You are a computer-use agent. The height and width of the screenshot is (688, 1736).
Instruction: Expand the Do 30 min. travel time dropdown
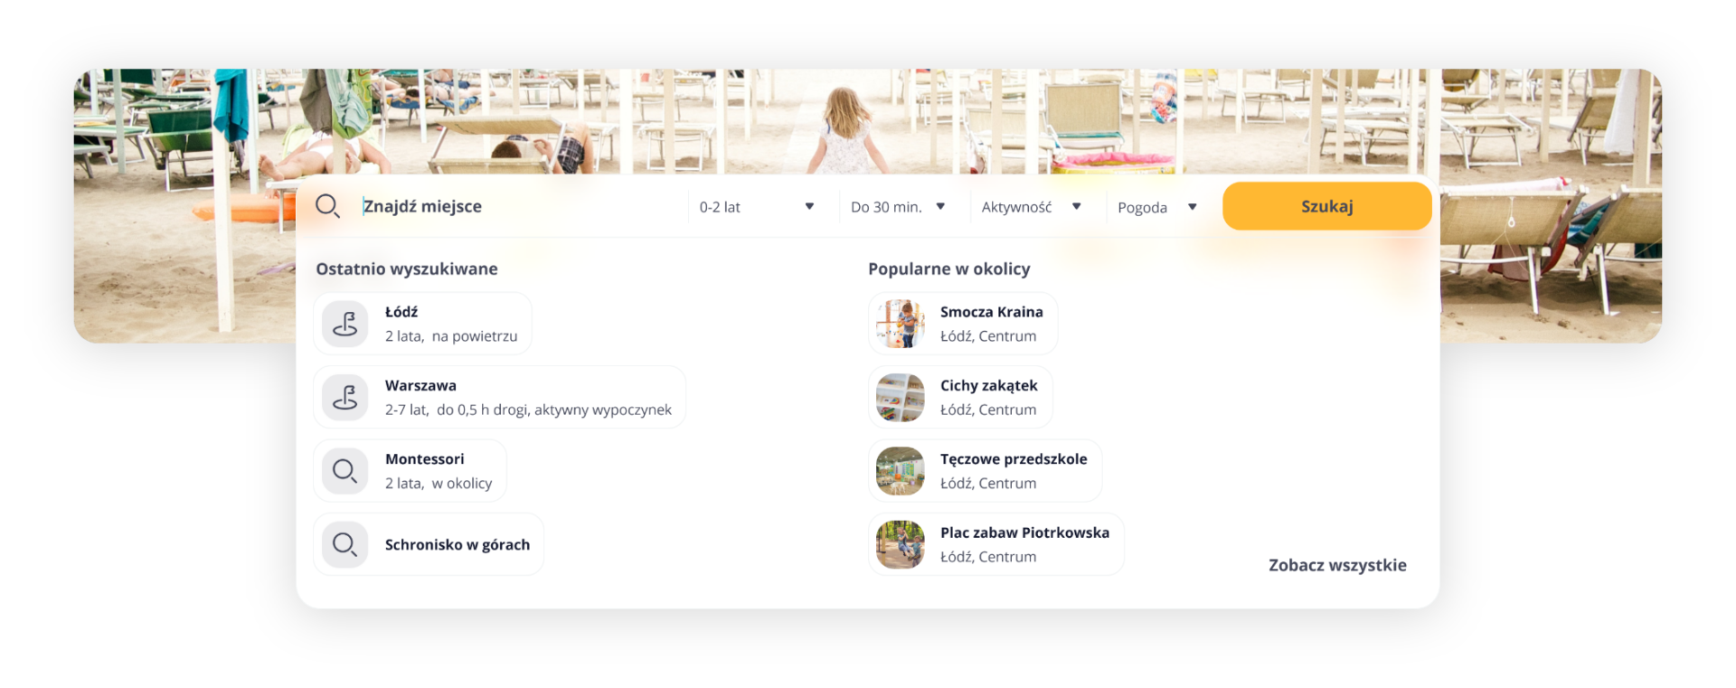898,207
